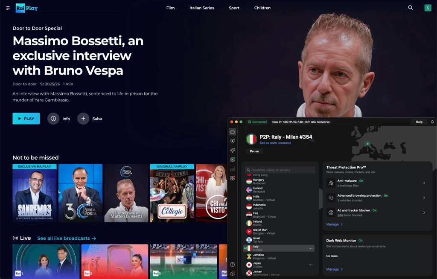The height and width of the screenshot is (279, 437).
Task: Open statistics bars icon in VPN sidebar
Action: tap(233, 169)
